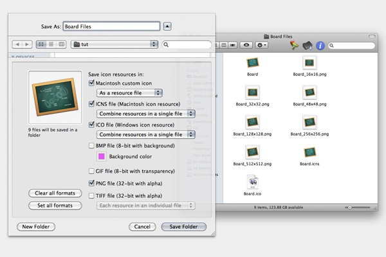This screenshot has width=386, height=257.
Task: Select Board_256x256.png file icon
Action: click(x=309, y=122)
